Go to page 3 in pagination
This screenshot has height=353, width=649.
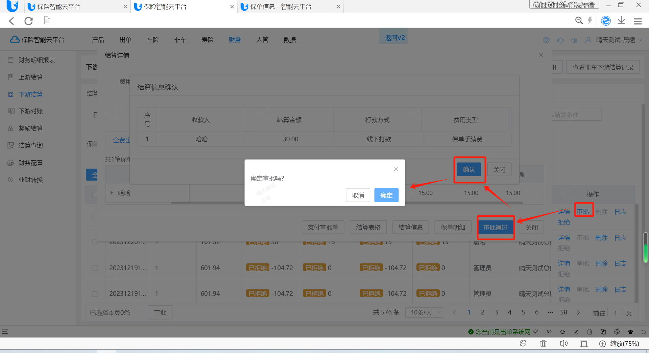tap(496, 312)
